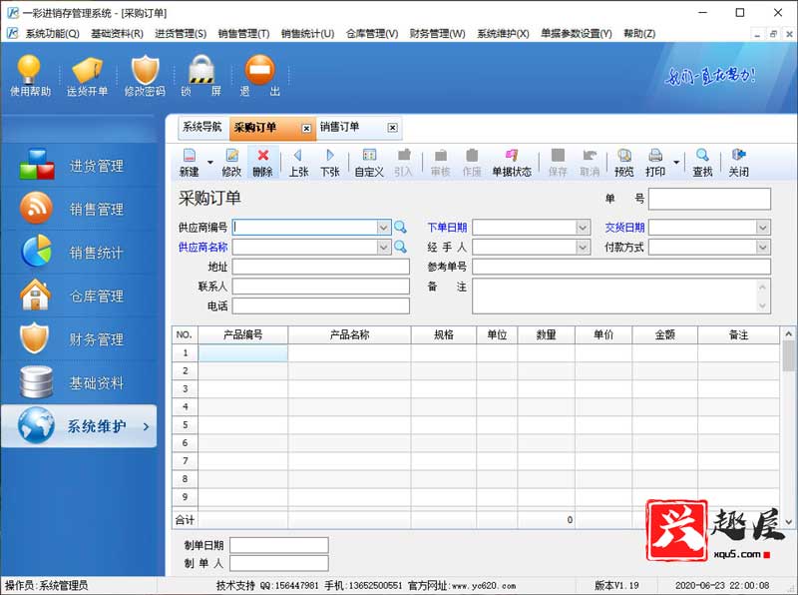Click magnifier next to 供应商编号 field

(401, 228)
